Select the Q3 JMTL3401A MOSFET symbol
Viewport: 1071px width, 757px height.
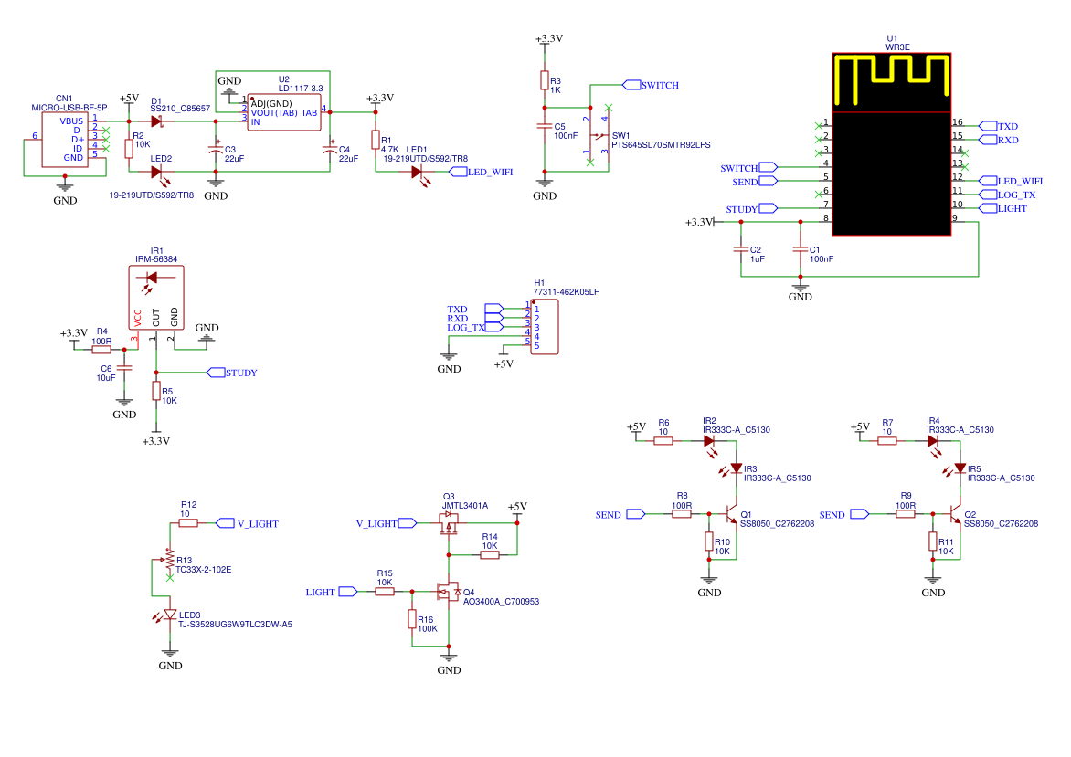(449, 522)
